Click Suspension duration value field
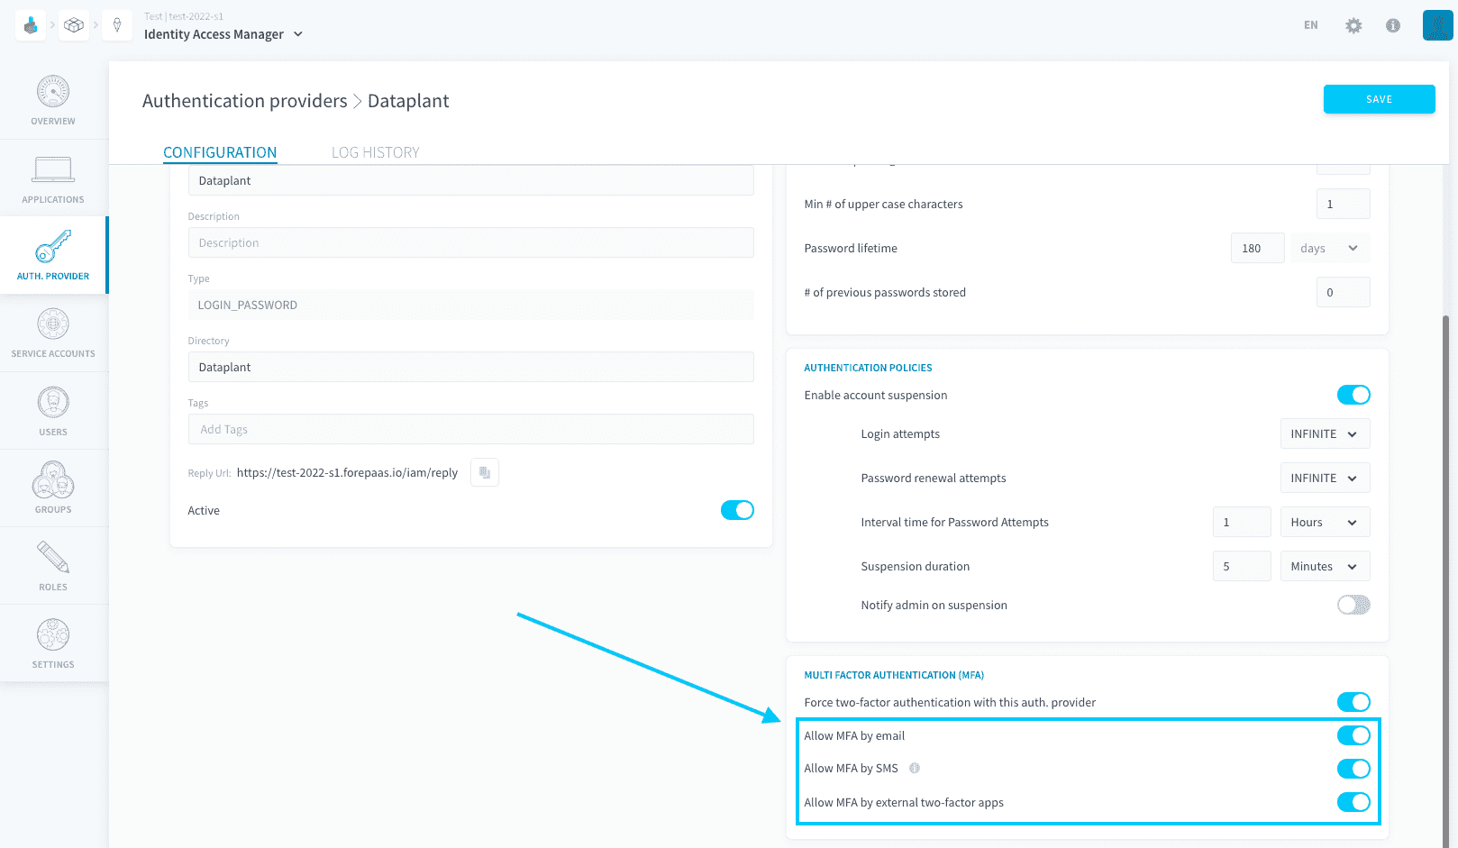This screenshot has height=848, width=1458. click(1242, 566)
